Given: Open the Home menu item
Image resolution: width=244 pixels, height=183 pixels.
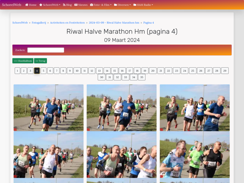Looking at the screenshot, I should (31, 5).
